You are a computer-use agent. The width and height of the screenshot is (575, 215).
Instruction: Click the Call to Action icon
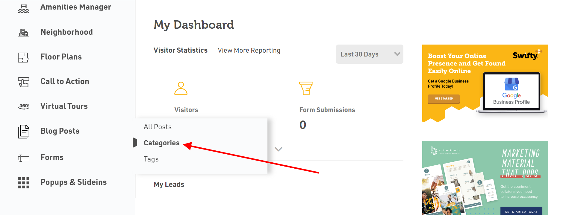pyautogui.click(x=24, y=82)
